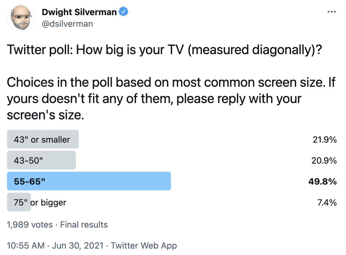The width and height of the screenshot is (346, 255).
Task: Open the @dsilverman handle link
Action: pyautogui.click(x=67, y=24)
